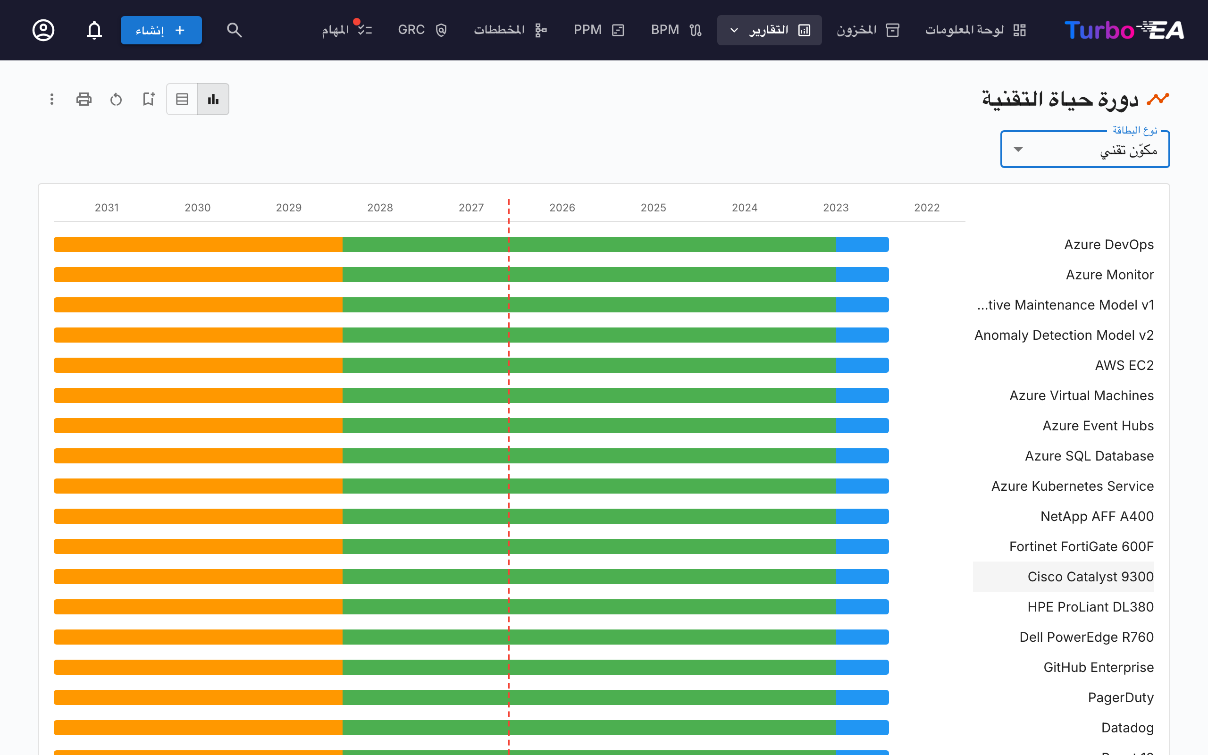Click the reset refresh icon
1208x755 pixels.
click(116, 99)
